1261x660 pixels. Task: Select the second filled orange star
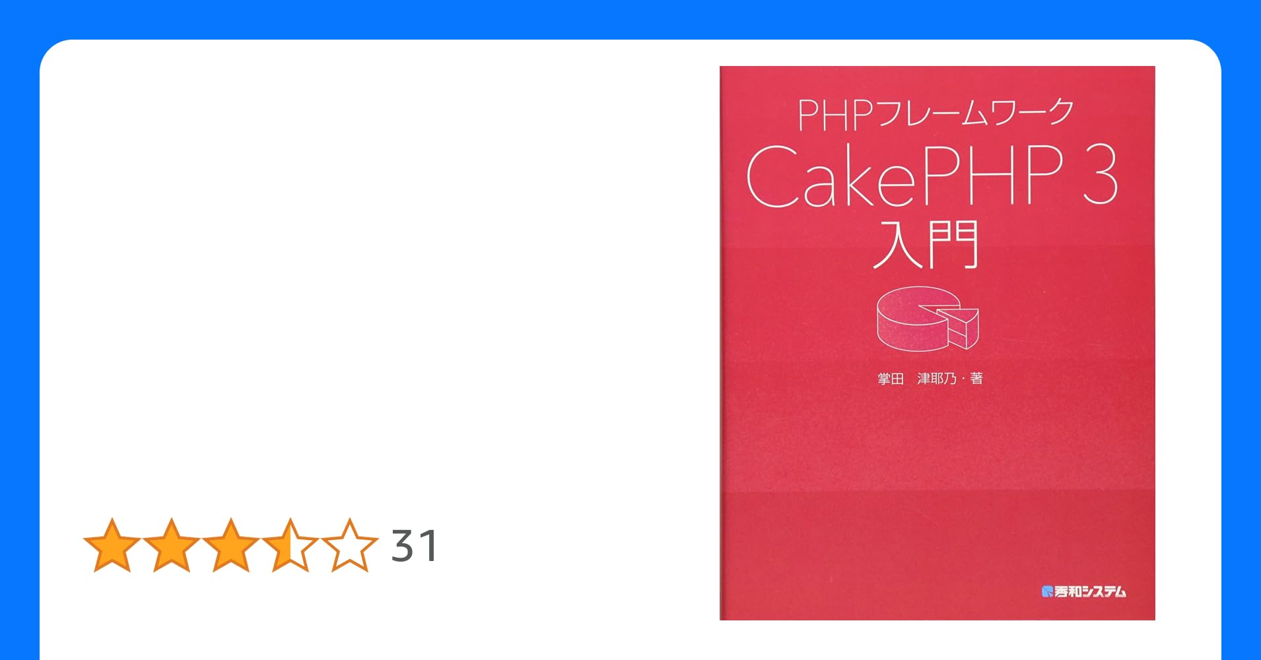172,545
